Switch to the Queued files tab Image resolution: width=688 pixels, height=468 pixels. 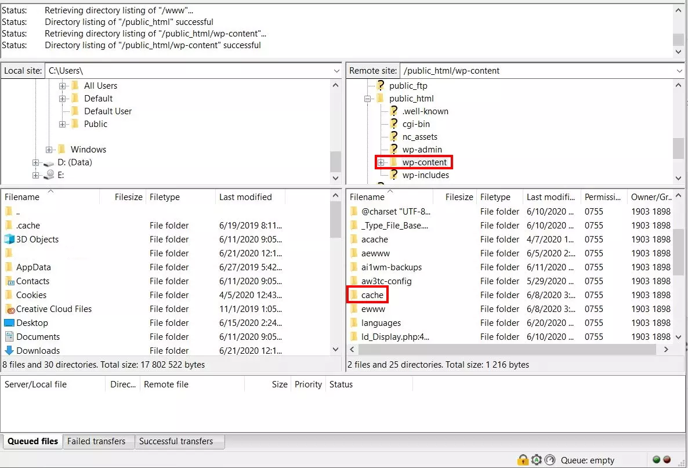tap(32, 441)
